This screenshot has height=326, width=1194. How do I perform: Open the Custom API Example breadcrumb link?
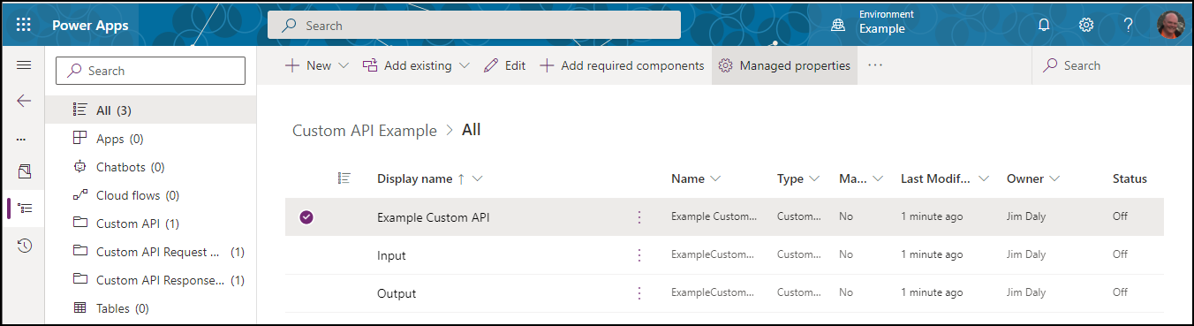point(365,130)
